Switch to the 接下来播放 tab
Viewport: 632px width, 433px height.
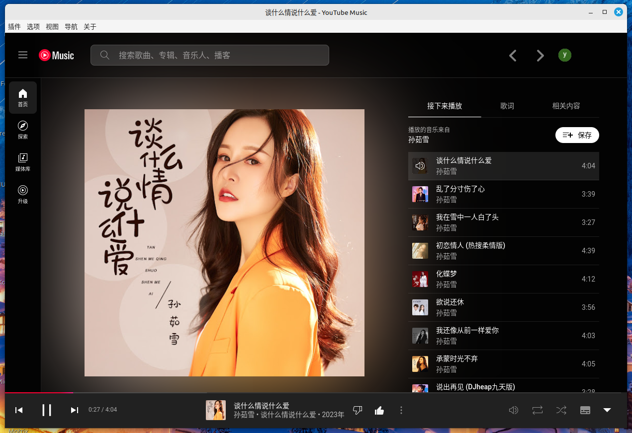(445, 106)
